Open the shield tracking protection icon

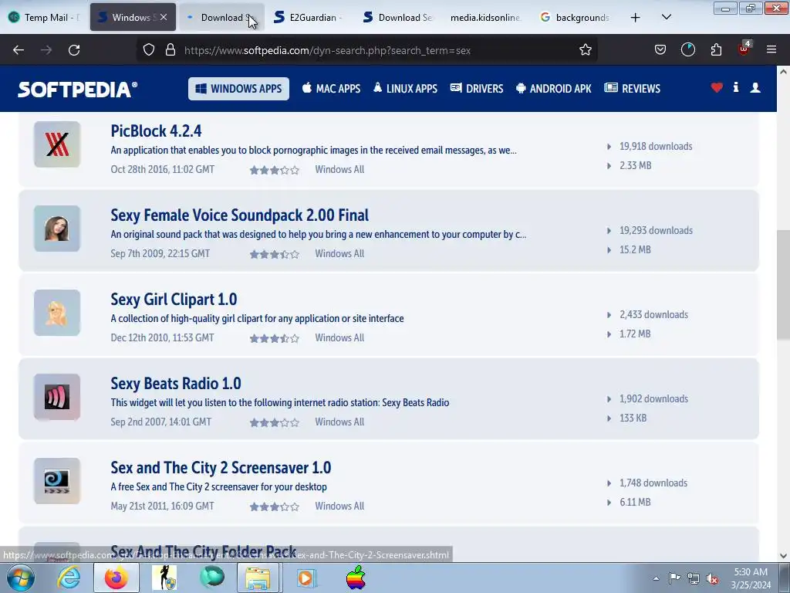[149, 49]
